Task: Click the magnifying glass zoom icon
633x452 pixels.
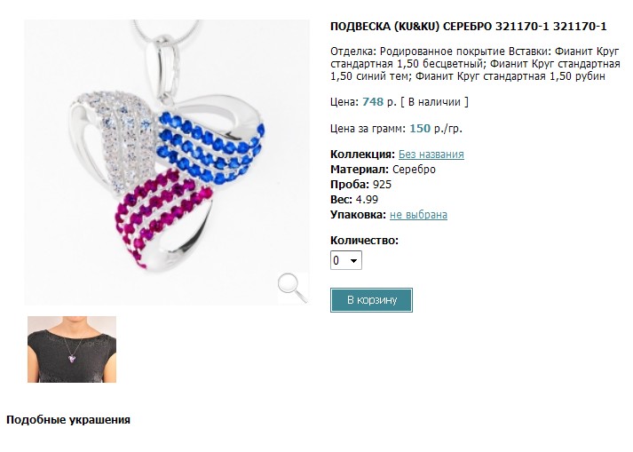Action: [x=293, y=288]
